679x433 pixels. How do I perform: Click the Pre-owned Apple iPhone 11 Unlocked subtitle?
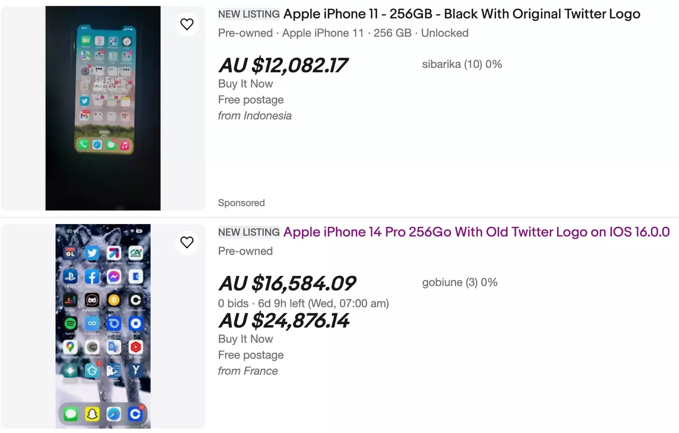tap(343, 33)
